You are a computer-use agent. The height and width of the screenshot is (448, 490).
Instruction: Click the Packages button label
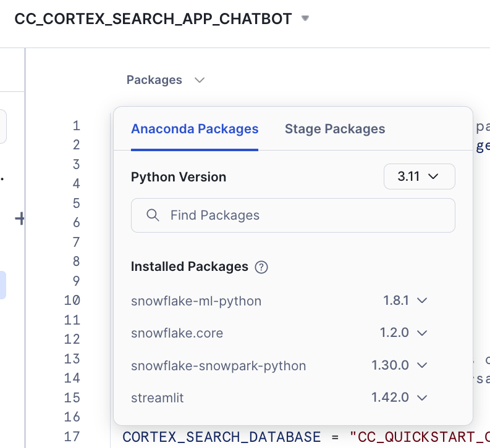[x=154, y=80]
